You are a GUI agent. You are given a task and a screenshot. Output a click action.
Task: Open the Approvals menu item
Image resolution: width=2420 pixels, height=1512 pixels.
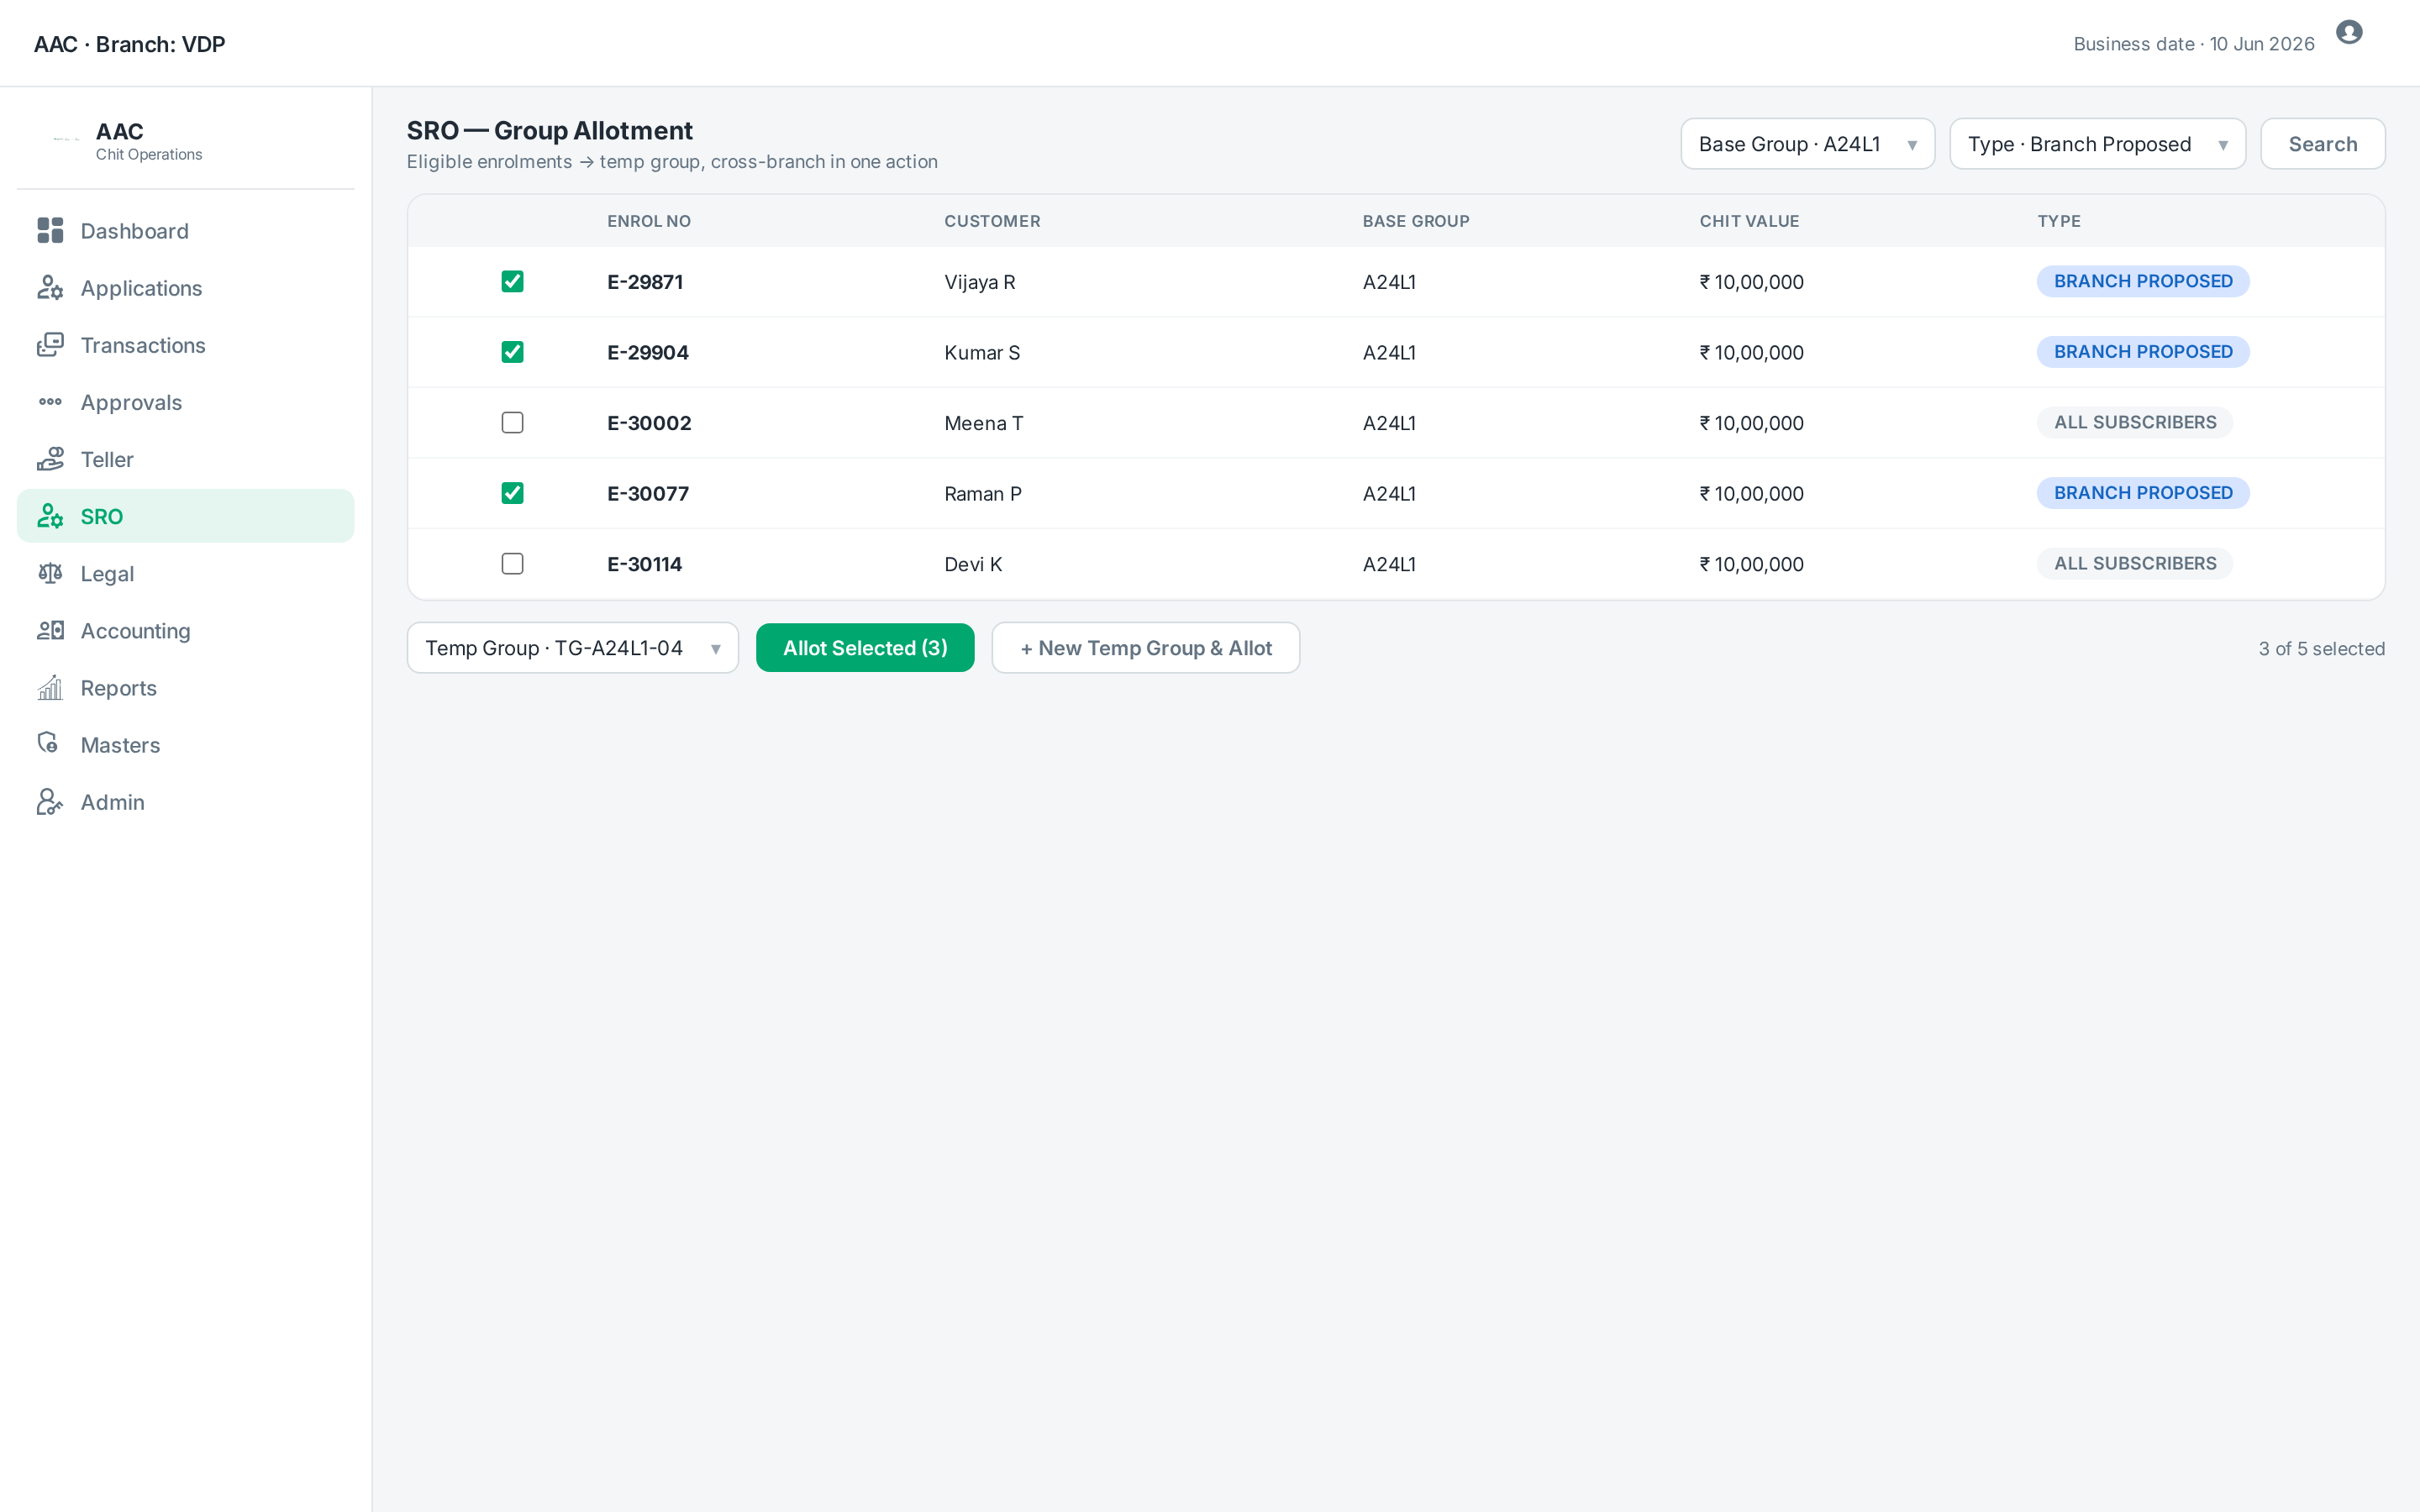coord(185,402)
